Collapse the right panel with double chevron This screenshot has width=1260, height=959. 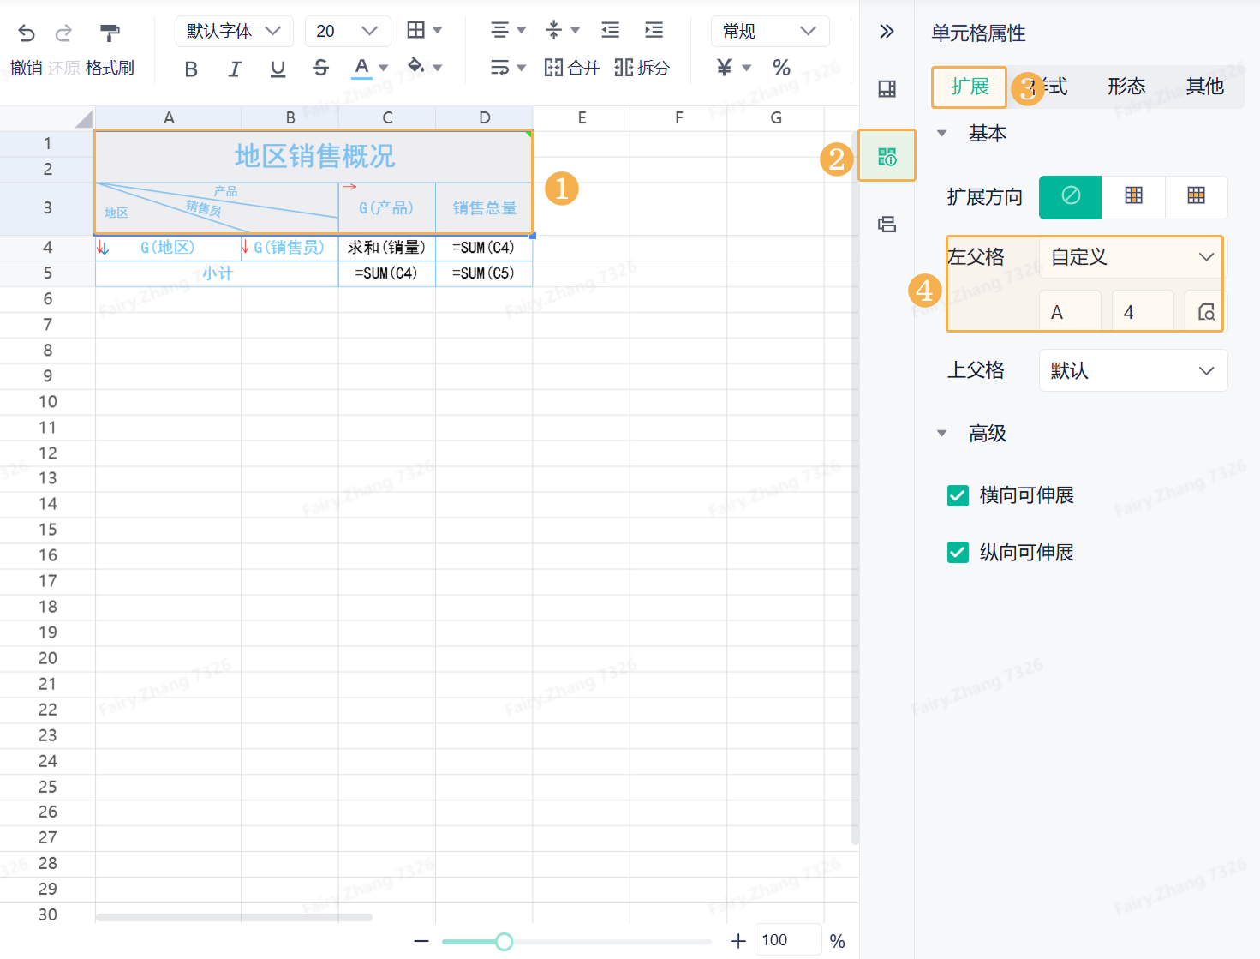pos(887,32)
